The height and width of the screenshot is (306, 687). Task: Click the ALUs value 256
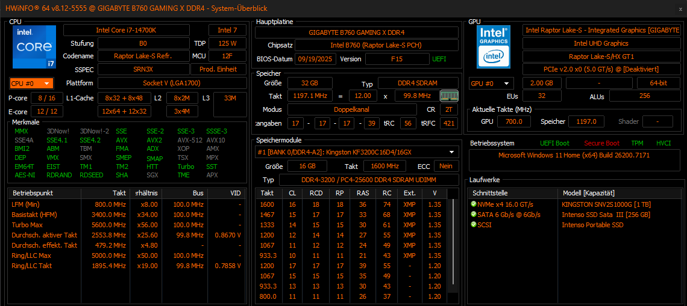click(644, 96)
